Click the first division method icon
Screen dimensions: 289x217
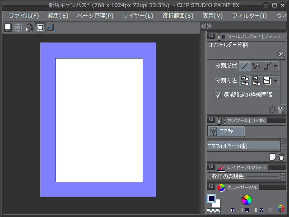(x=244, y=81)
